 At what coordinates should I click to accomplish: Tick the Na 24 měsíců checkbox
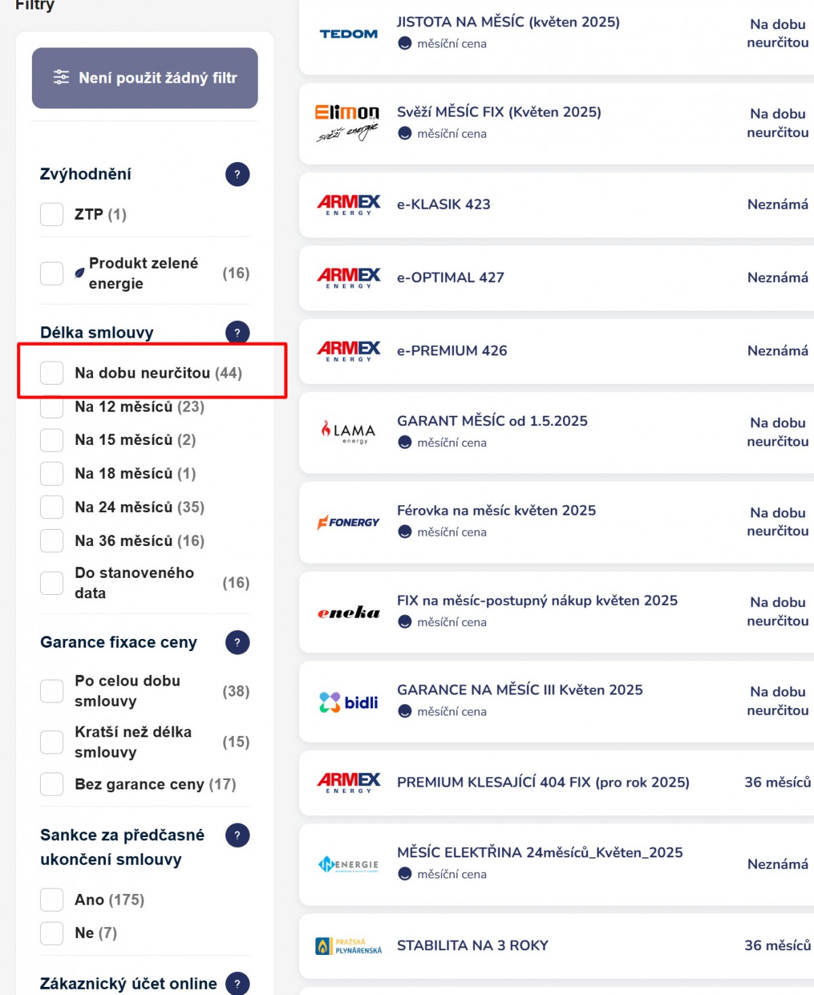click(52, 507)
